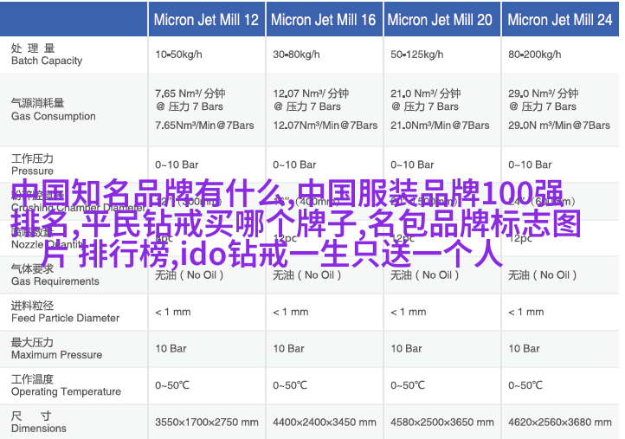The height and width of the screenshot is (439, 625).
Task: Click the 29.0N m³/Min@7Bars value
Action: click(559, 126)
